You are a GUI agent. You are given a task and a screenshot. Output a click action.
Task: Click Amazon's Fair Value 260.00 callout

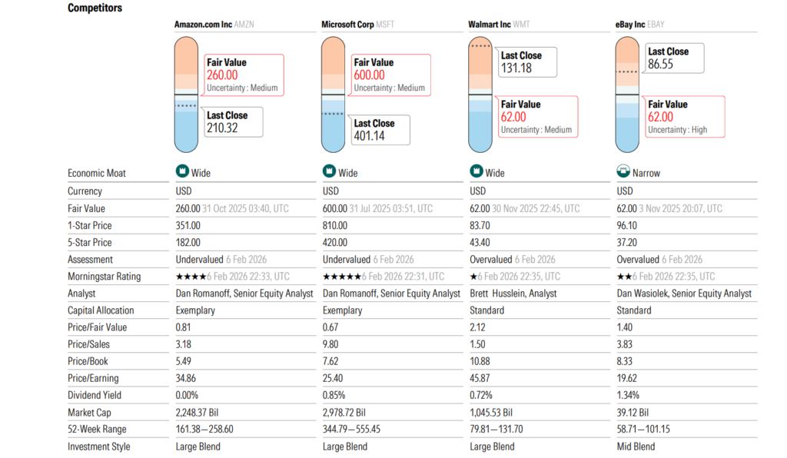[242, 75]
